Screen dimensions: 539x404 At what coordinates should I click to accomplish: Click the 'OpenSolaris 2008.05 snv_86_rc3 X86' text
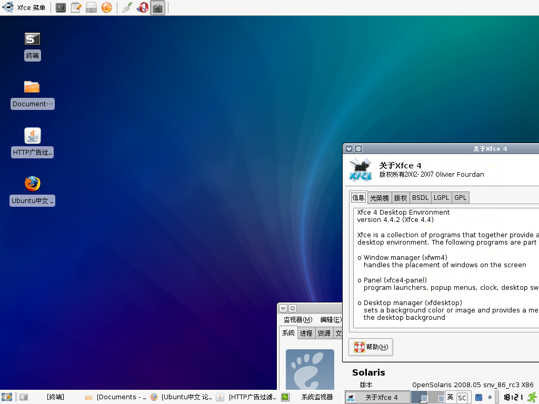coord(473,385)
